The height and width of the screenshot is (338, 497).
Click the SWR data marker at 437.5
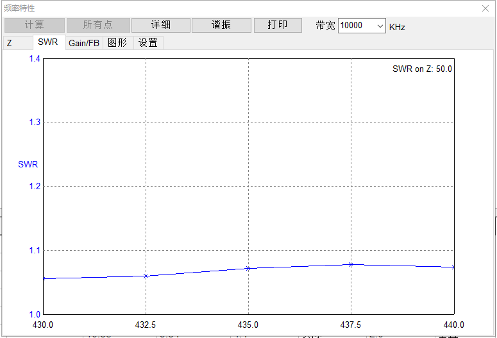click(351, 264)
